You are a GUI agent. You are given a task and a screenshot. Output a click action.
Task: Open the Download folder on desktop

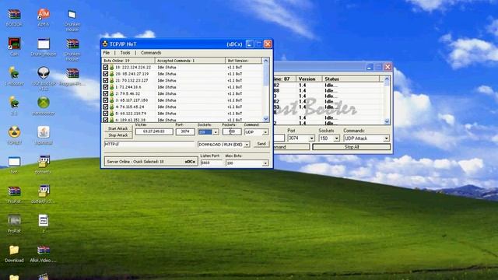pyautogui.click(x=14, y=250)
